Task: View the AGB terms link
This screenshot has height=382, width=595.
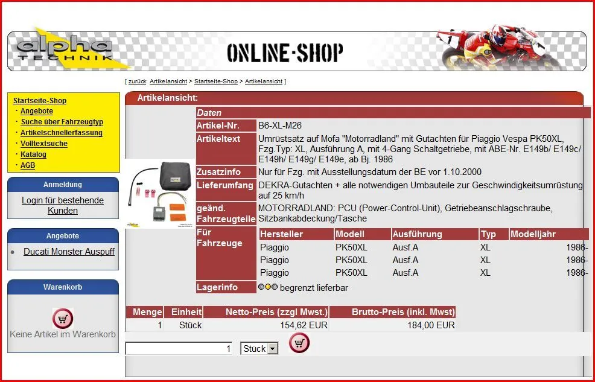Action: pyautogui.click(x=28, y=165)
